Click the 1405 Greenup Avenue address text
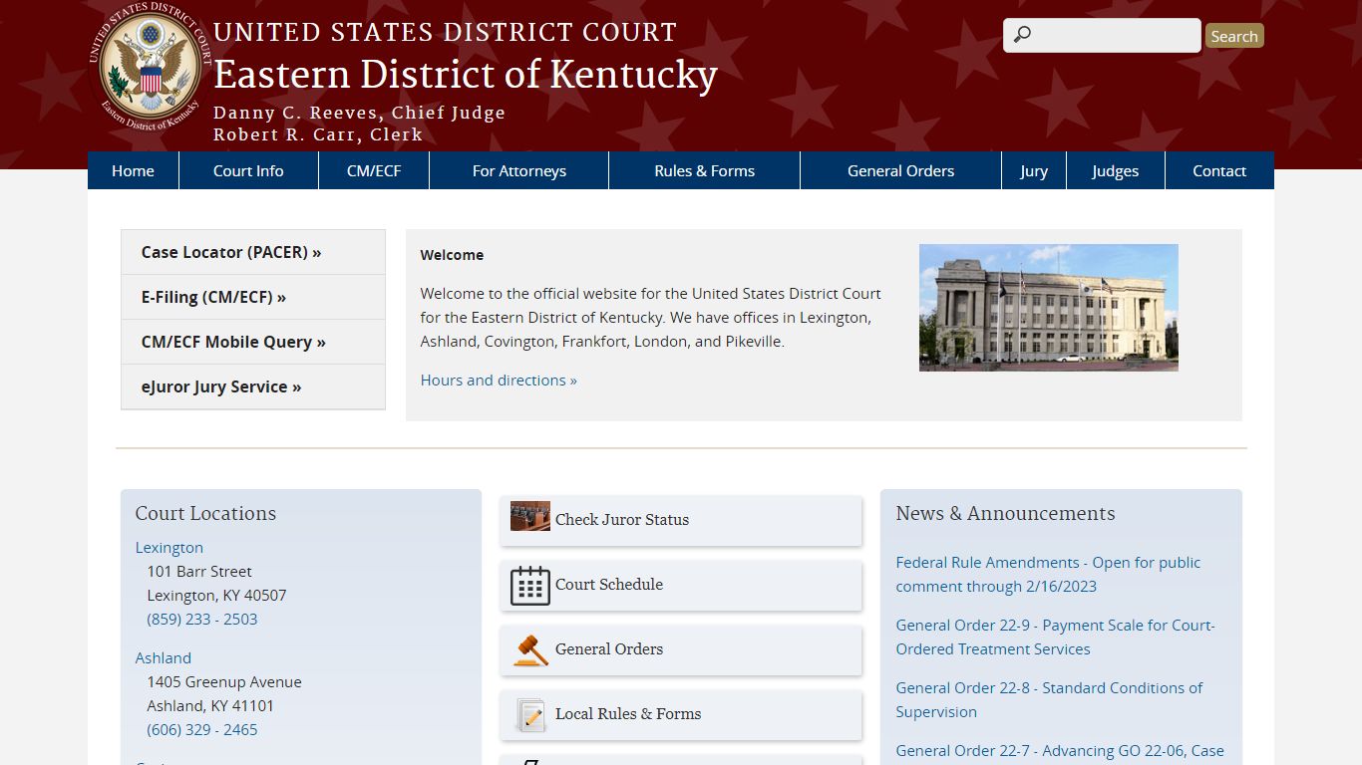The image size is (1362, 765). (x=224, y=681)
